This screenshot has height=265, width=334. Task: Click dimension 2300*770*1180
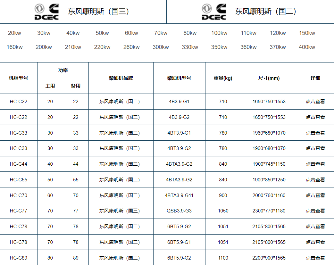(x=269, y=211)
